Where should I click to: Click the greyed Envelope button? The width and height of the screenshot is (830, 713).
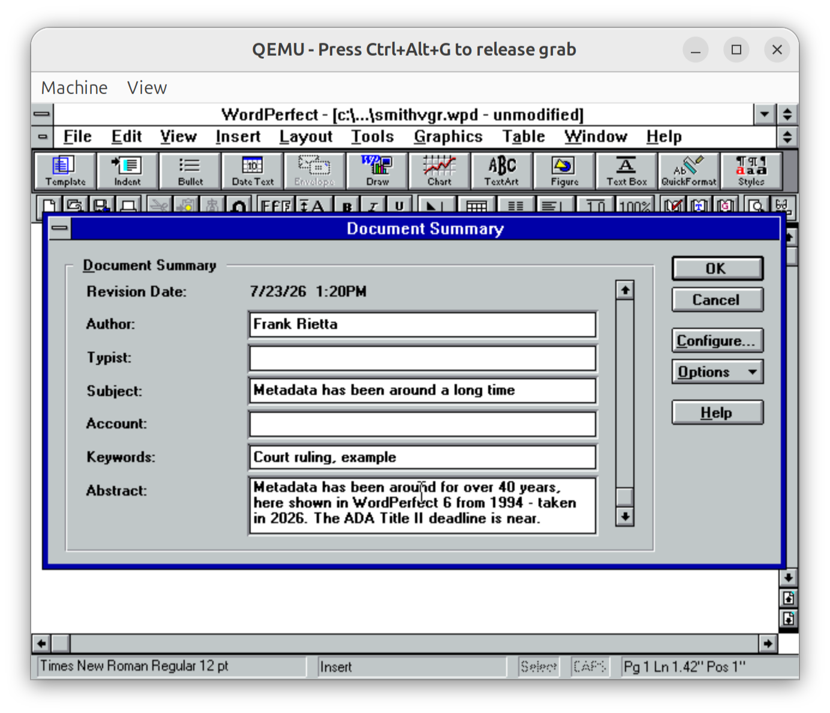tap(315, 171)
